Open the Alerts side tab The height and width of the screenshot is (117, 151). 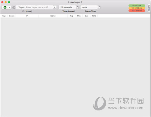(149, 8)
